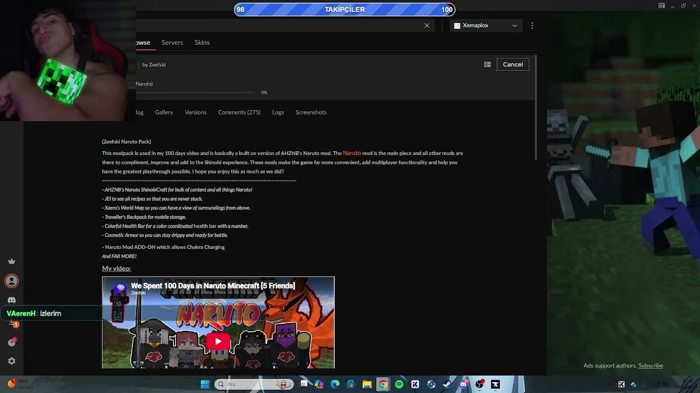
Task: Open Steam from the taskbar
Action: click(447, 384)
